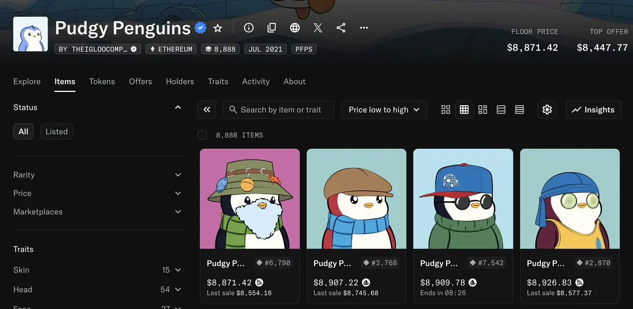Select the compact grid view icon
This screenshot has width=633, height=309.
click(464, 109)
